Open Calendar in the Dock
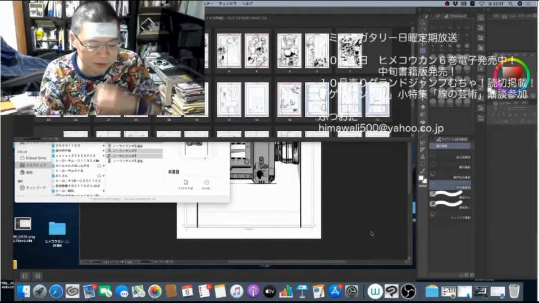The width and height of the screenshot is (539, 303). [188, 292]
